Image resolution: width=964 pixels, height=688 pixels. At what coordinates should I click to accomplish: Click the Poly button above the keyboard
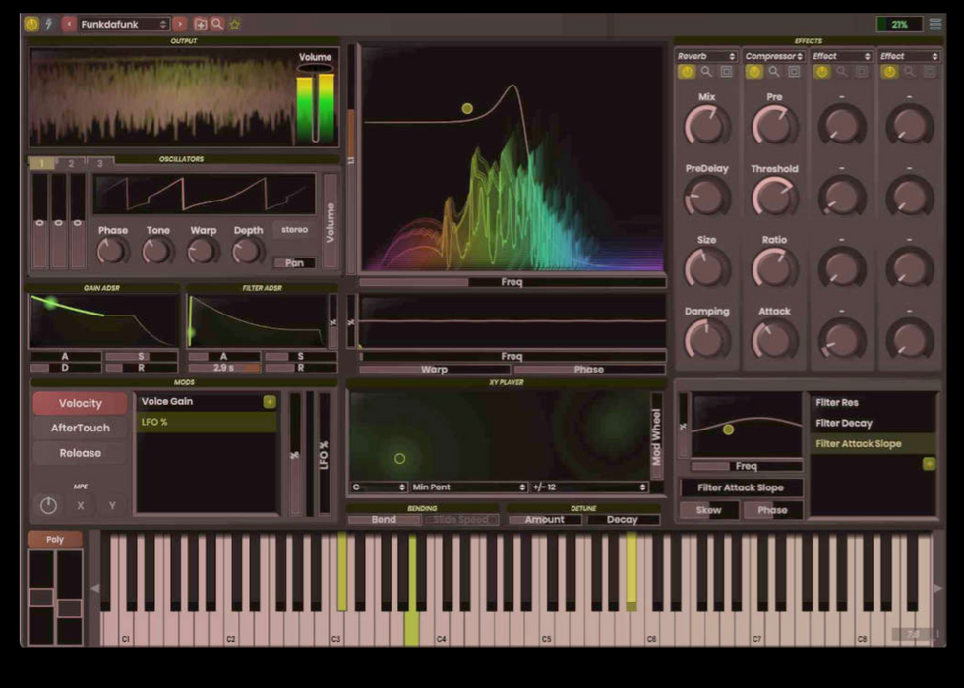pyautogui.click(x=54, y=540)
